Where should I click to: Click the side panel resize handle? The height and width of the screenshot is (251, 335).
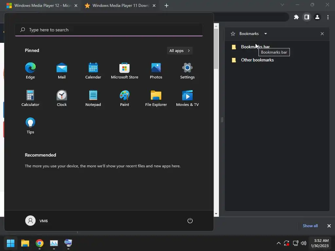coord(222,120)
